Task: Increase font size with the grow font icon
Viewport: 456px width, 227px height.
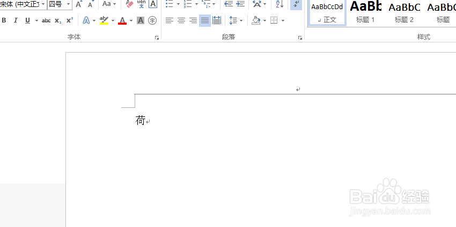Action: coord(79,4)
